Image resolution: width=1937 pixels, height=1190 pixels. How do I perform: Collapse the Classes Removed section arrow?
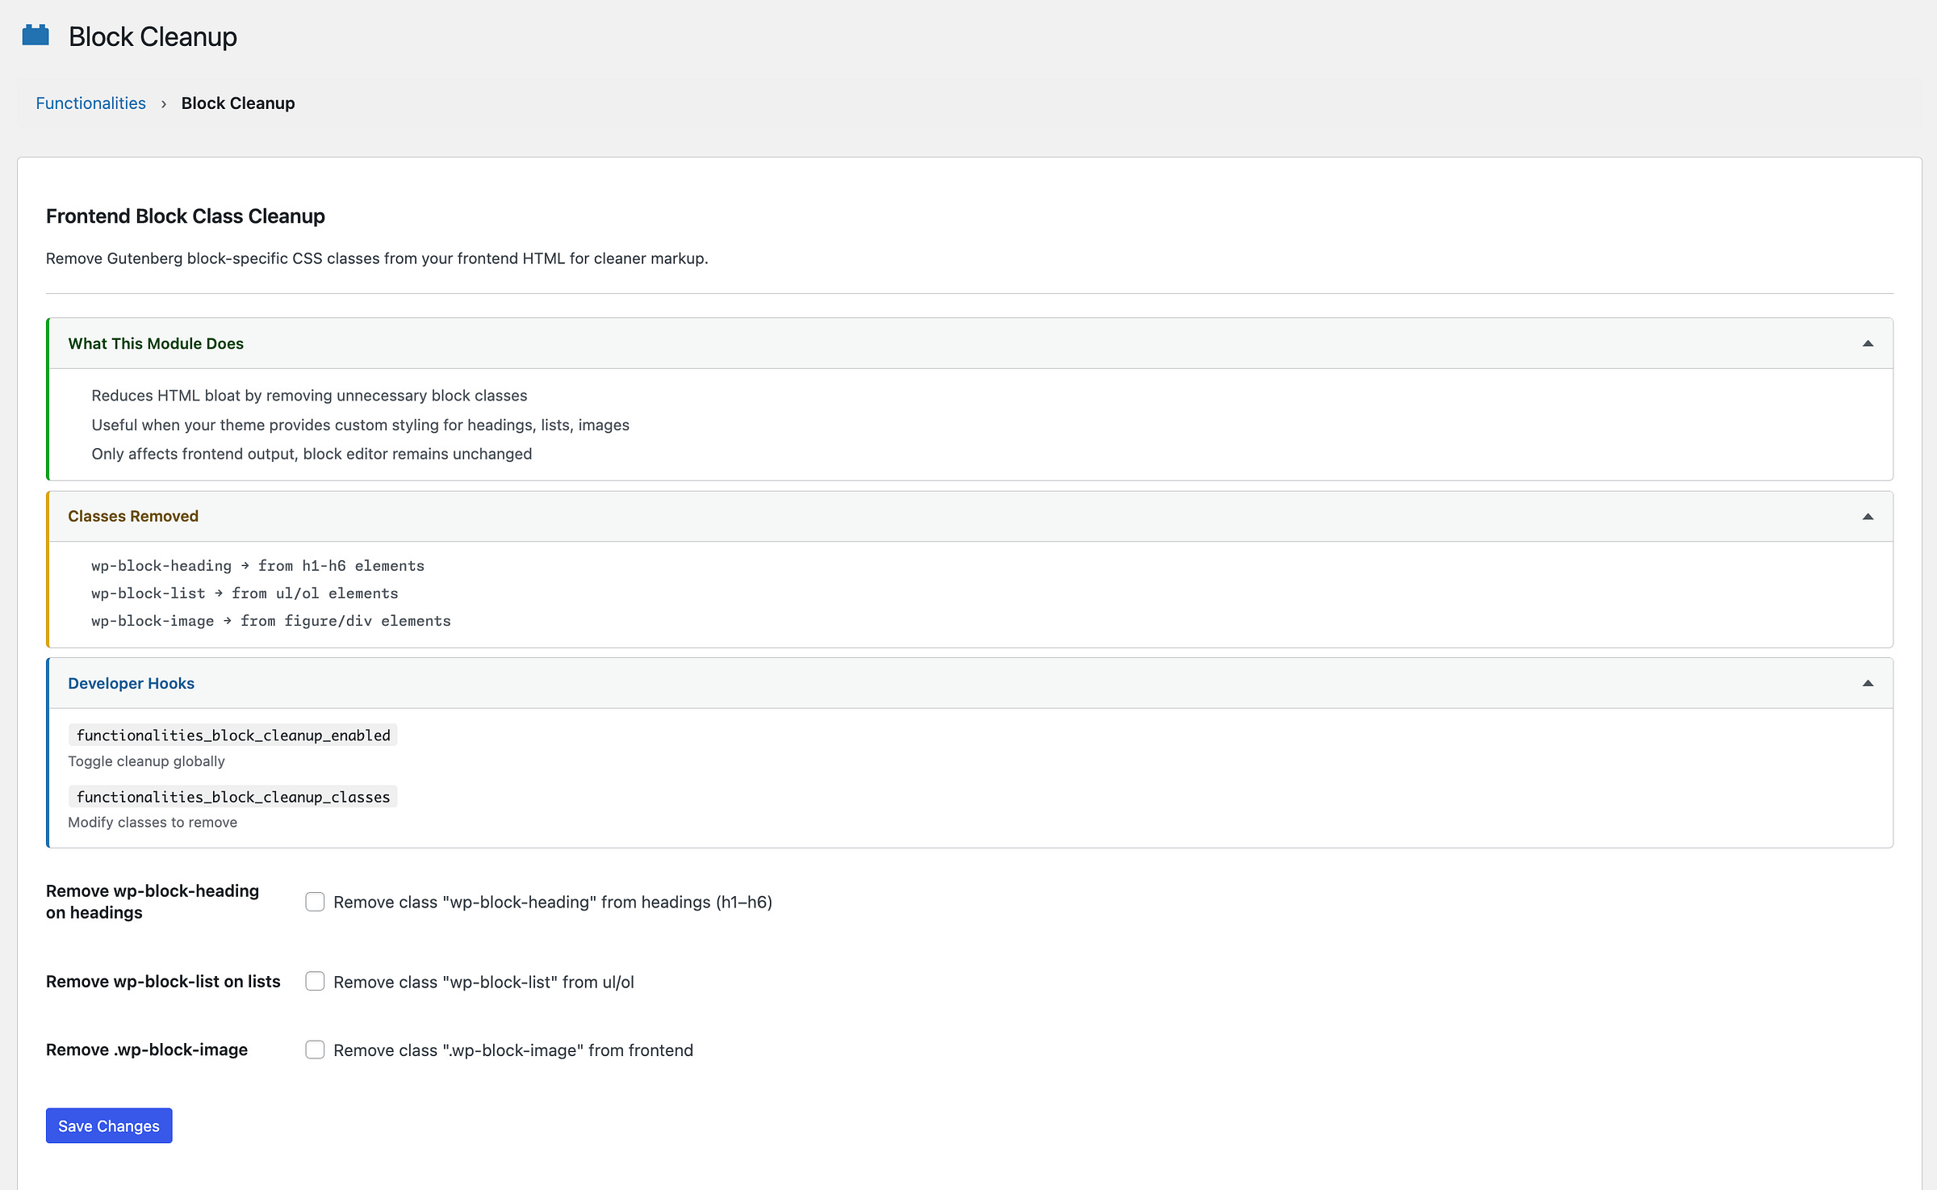click(x=1868, y=517)
